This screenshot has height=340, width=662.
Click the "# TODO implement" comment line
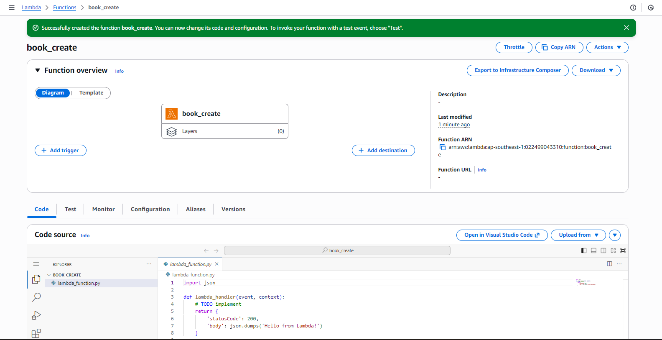pos(218,304)
